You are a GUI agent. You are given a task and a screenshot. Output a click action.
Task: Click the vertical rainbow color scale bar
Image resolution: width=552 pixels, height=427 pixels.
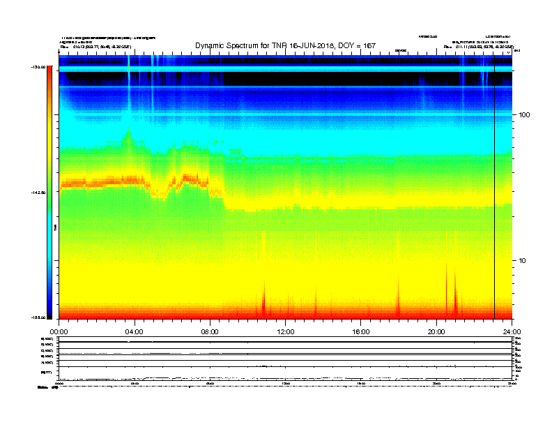(49, 193)
